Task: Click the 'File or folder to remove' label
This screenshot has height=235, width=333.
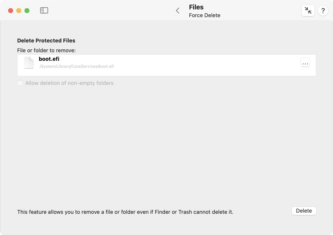Action: (47, 50)
